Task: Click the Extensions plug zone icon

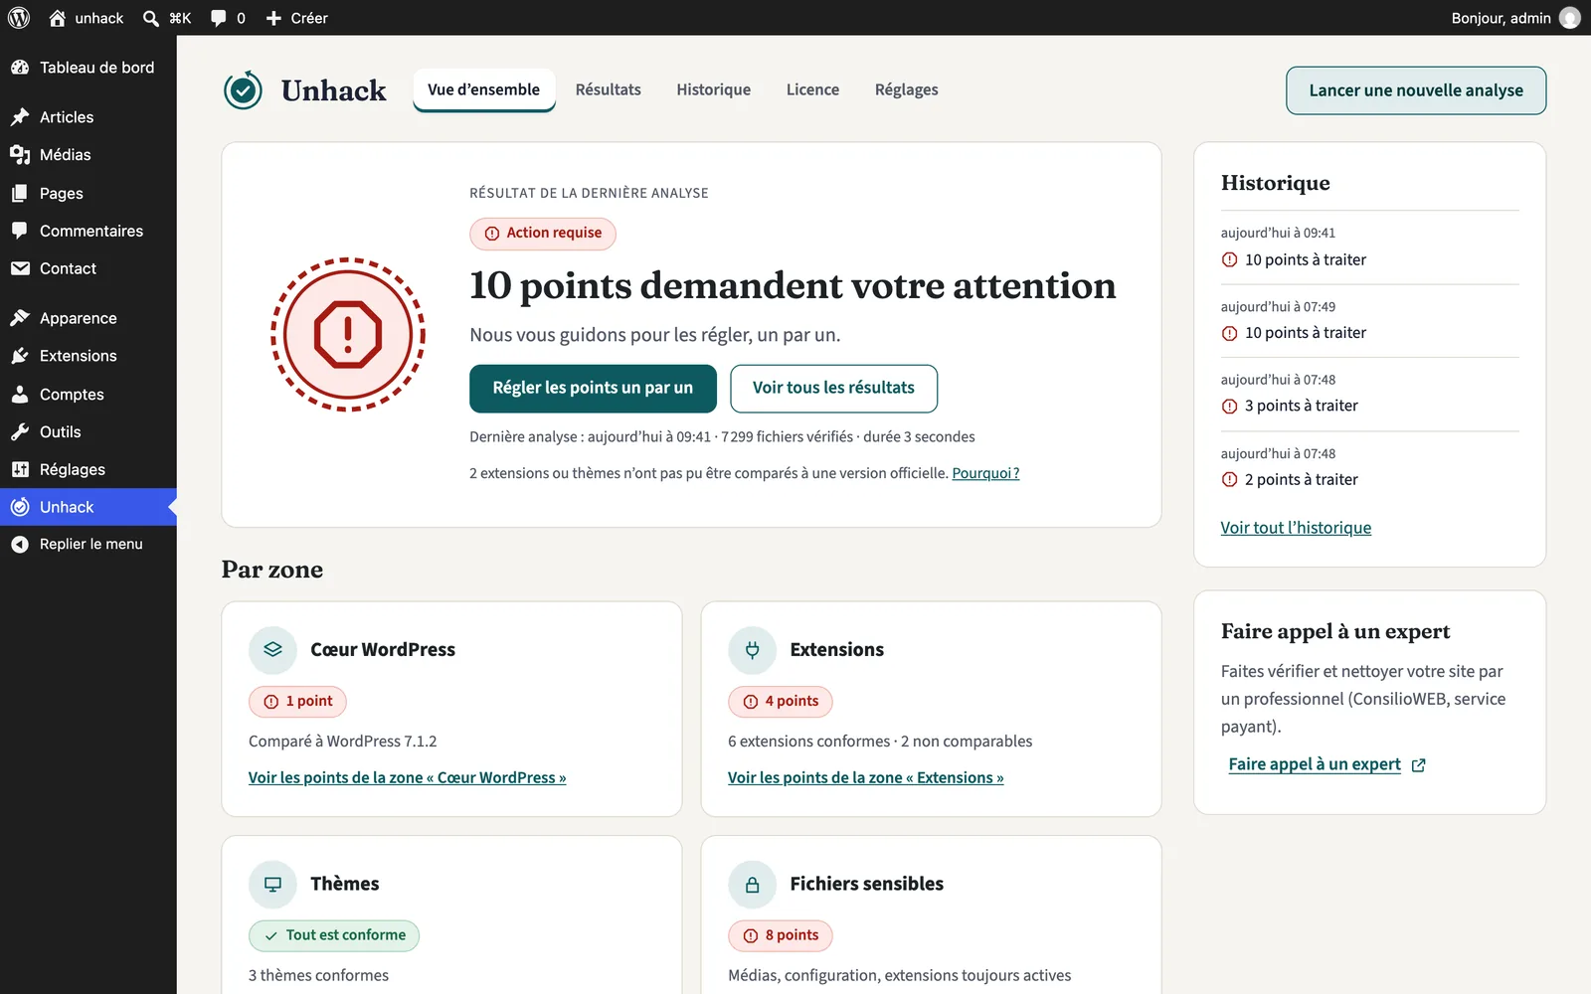Action: pos(753,650)
